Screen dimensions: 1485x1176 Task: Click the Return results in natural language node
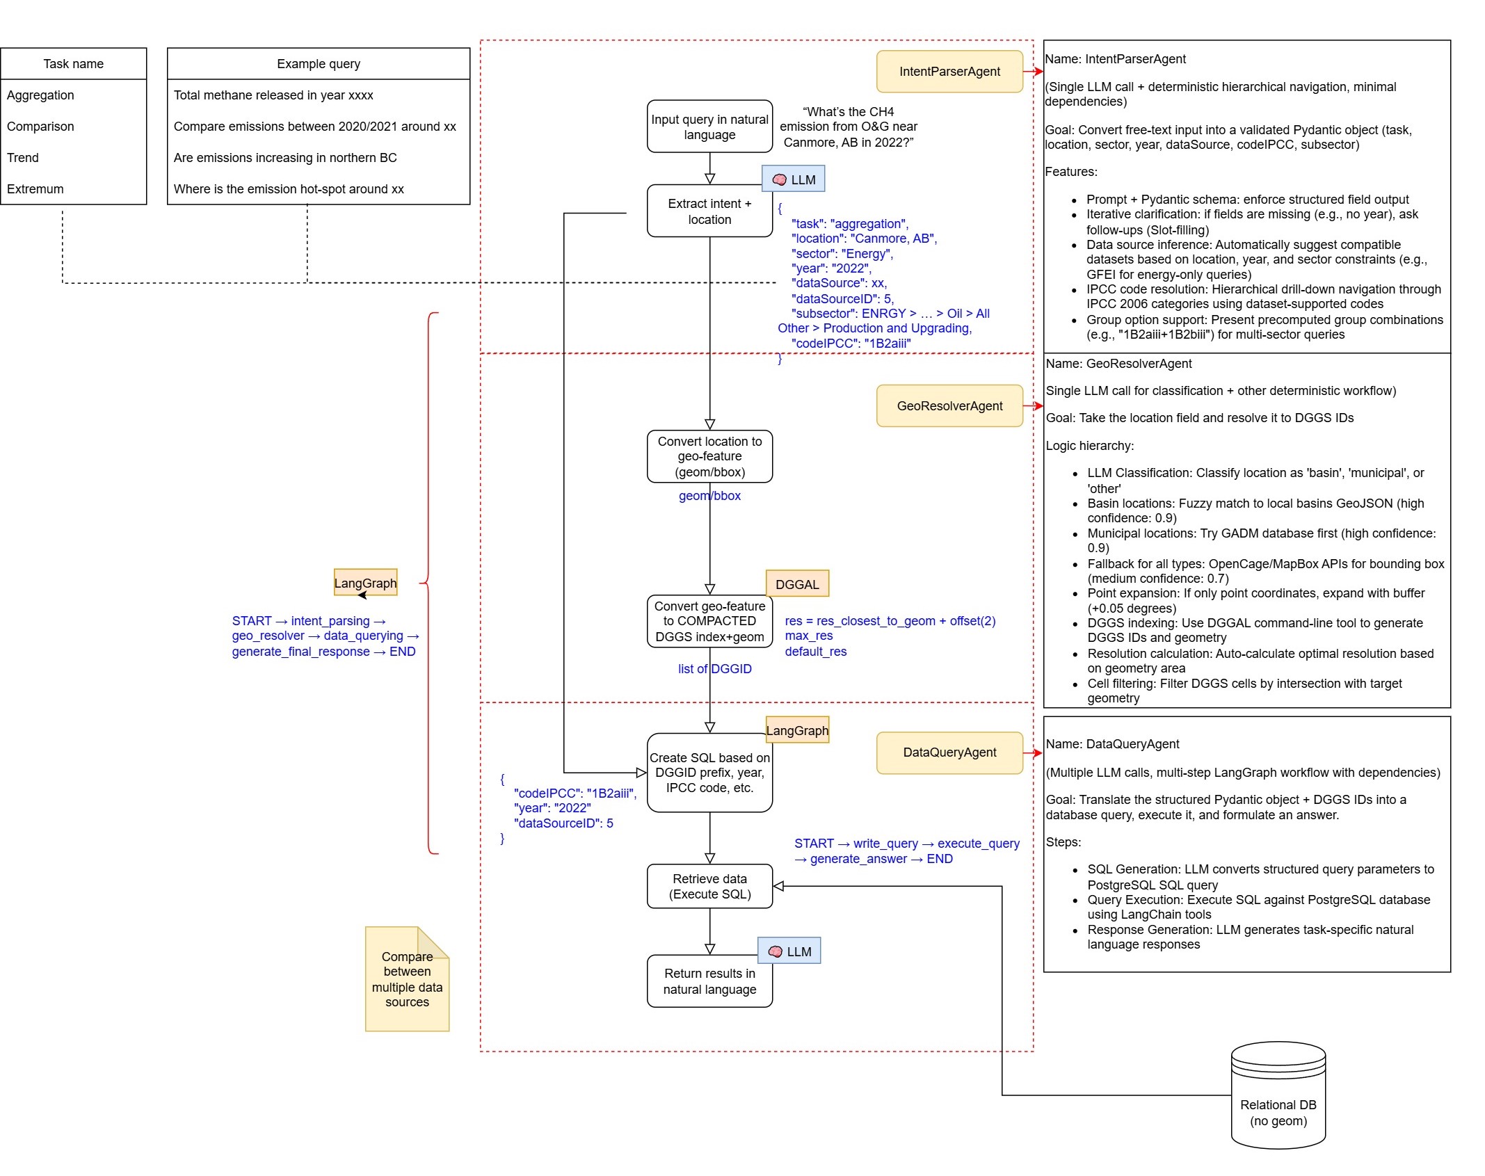[x=709, y=981]
